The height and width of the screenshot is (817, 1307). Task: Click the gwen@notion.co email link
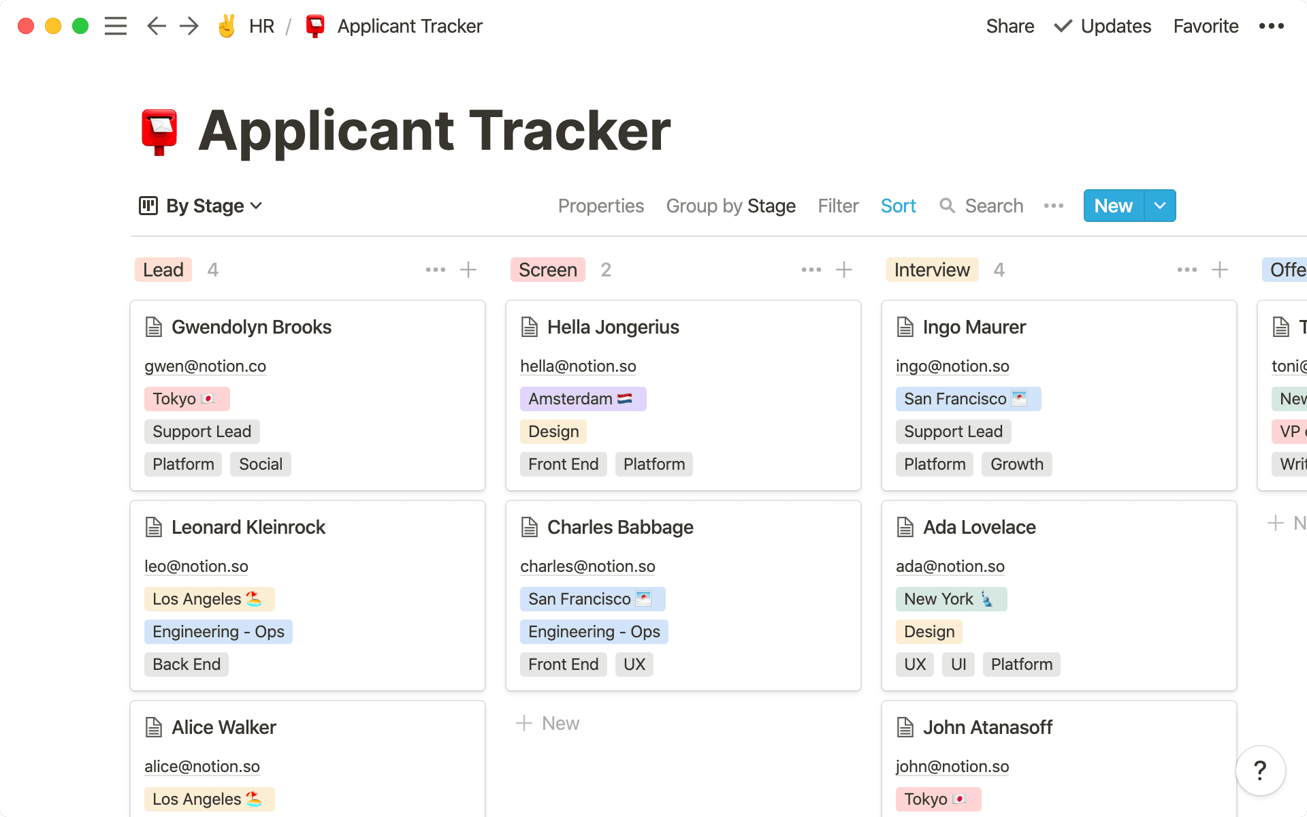205,366
